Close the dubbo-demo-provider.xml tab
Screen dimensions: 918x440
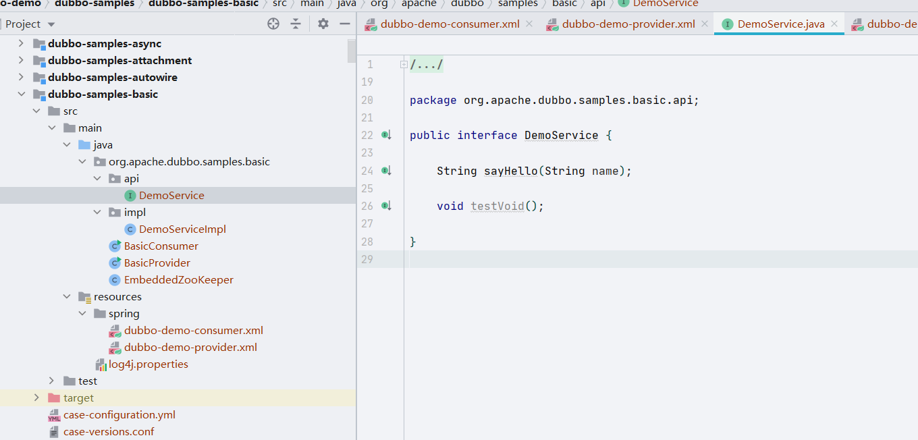tap(704, 24)
